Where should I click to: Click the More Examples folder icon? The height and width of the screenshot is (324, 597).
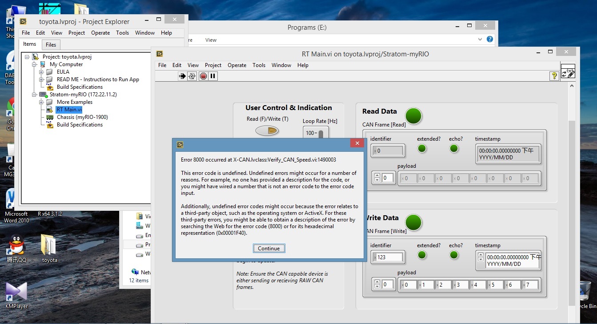[50, 102]
